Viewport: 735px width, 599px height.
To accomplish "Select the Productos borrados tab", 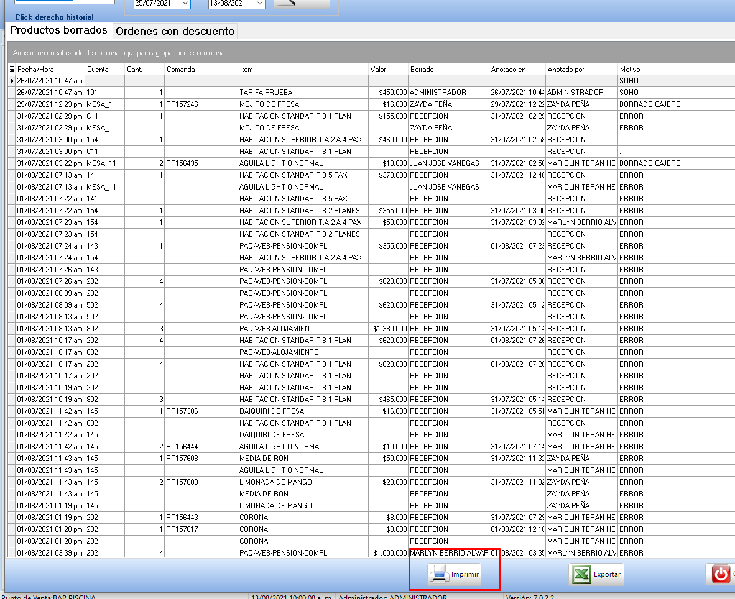I will 59,30.
